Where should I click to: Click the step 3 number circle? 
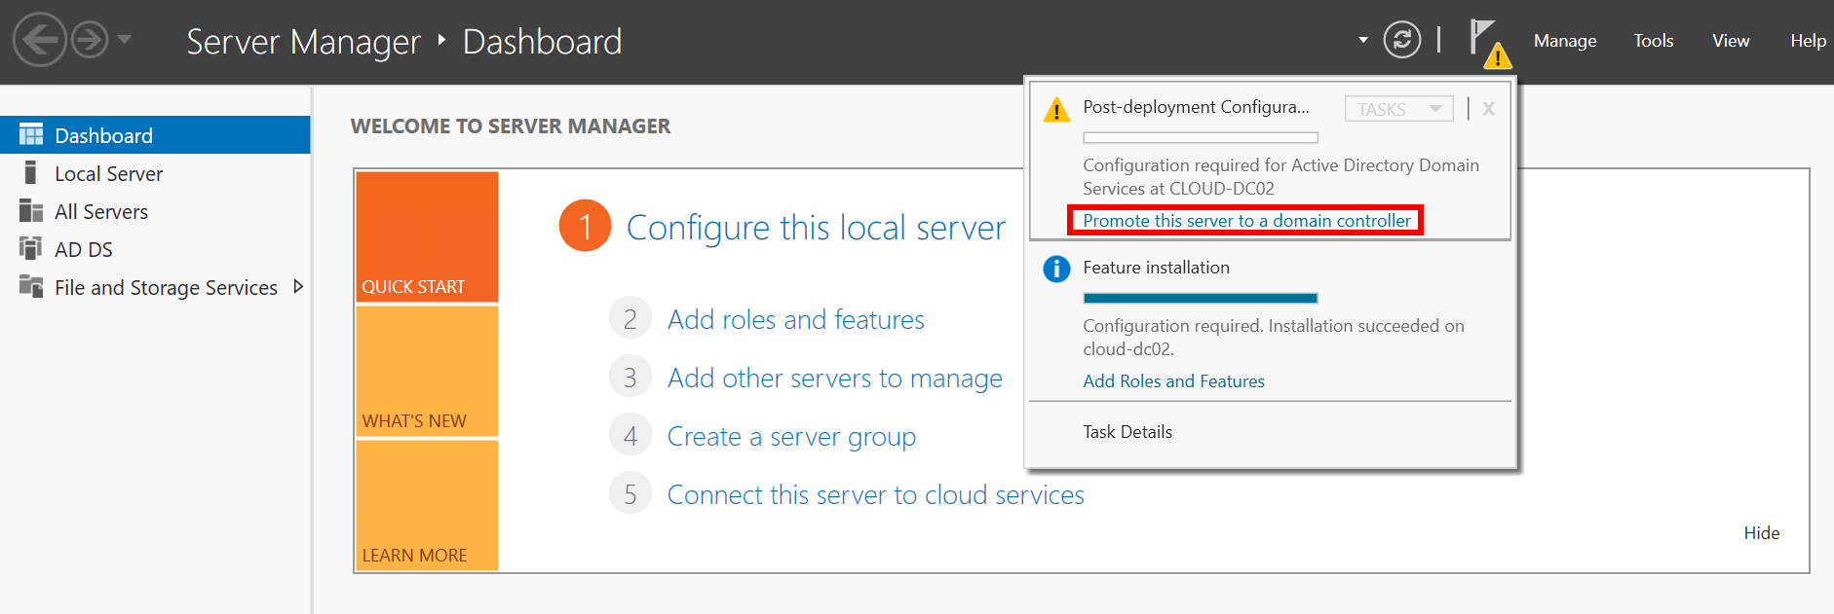point(630,377)
